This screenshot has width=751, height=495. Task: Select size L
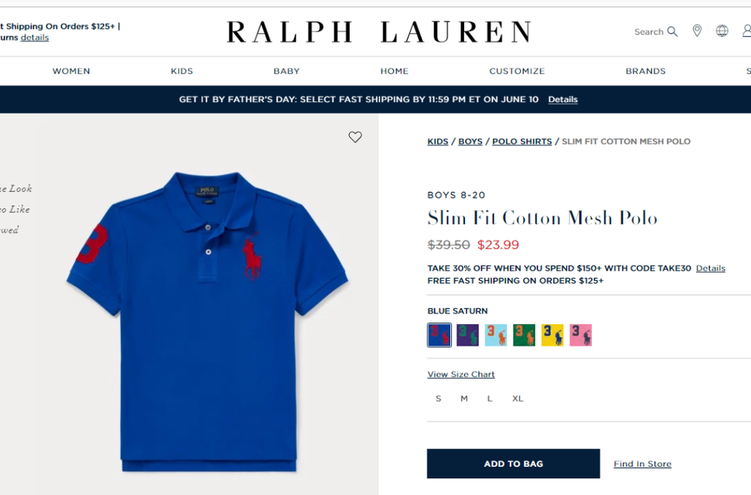489,398
